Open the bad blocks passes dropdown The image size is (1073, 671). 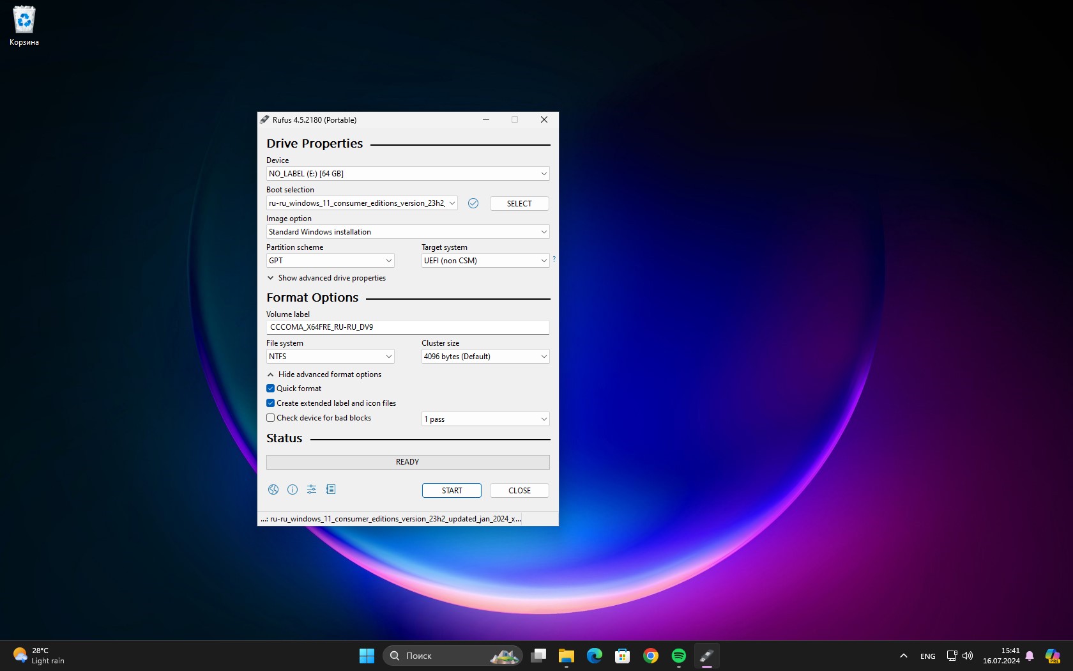point(485,419)
